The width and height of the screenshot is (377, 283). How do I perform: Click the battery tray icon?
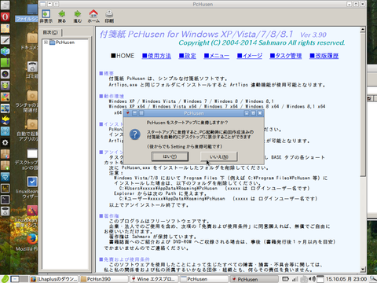(285, 279)
